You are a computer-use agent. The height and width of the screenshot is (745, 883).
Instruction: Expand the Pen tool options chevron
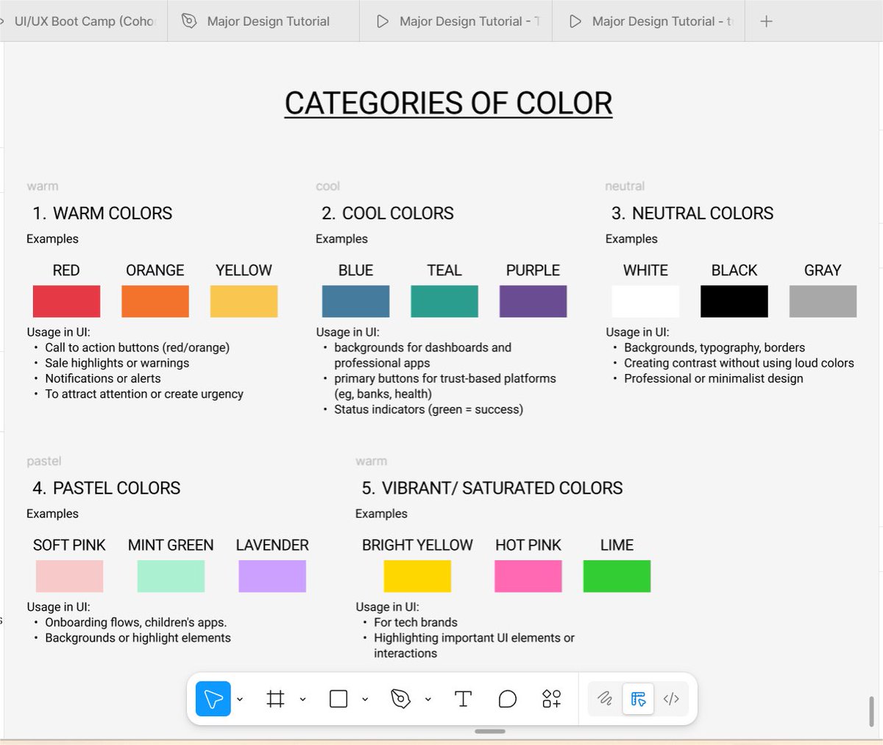428,699
